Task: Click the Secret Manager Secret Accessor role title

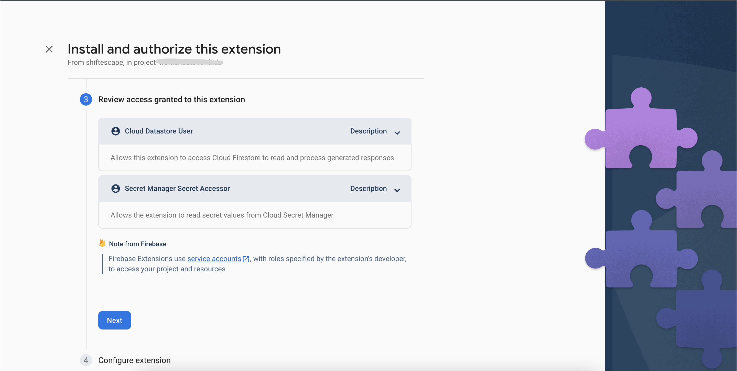Action: (177, 189)
